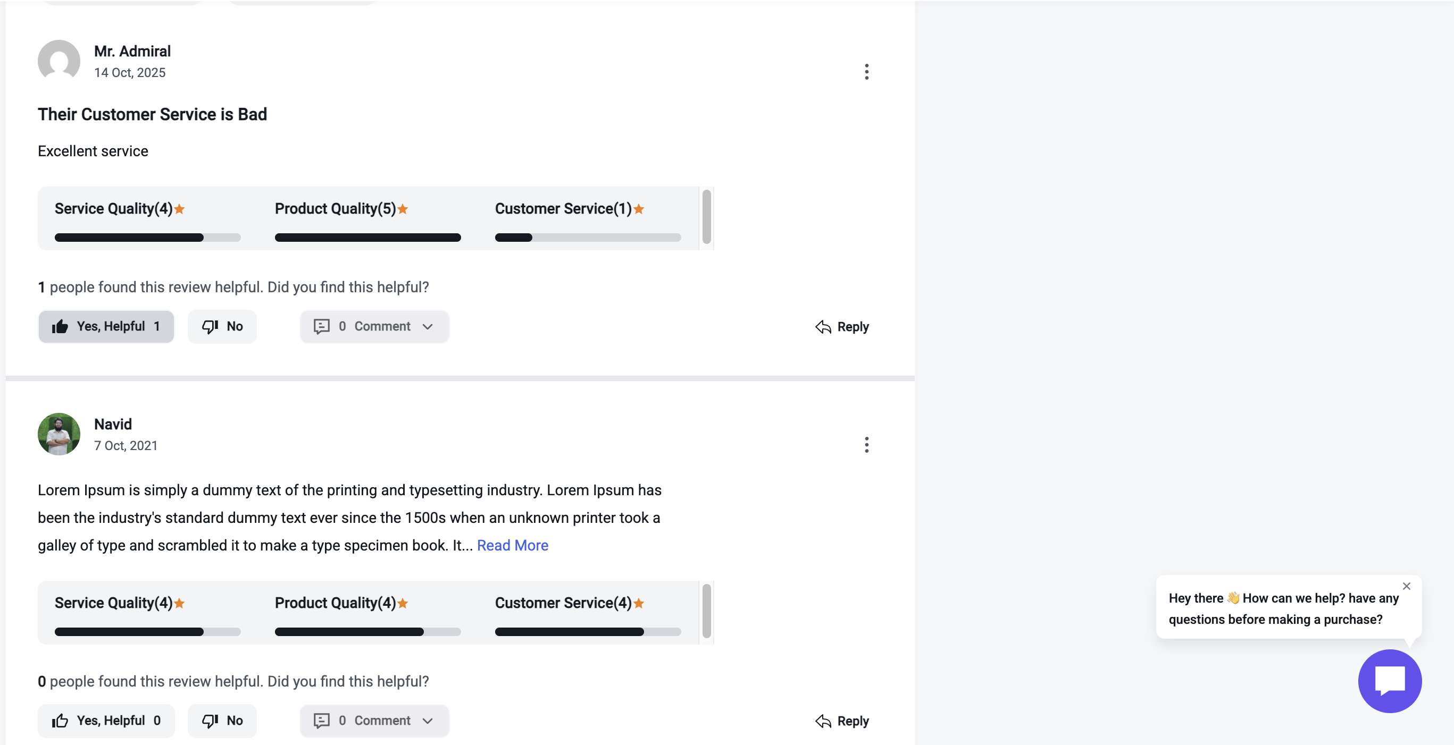Expand the 0 Comment chevron on Navid's review
Screen dimensions: 1454x745
(x=427, y=721)
